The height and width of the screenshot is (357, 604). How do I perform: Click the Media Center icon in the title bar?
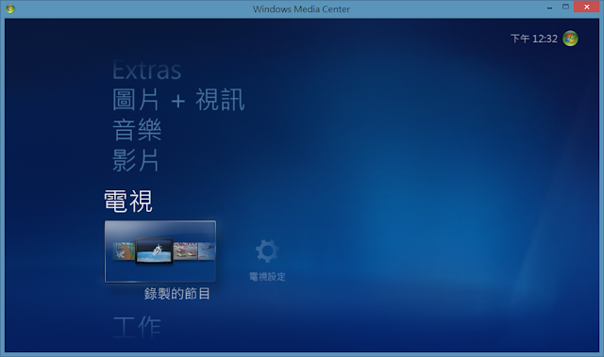coord(10,8)
